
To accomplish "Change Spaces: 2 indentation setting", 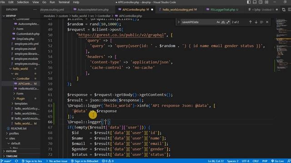I will tap(232, 161).
